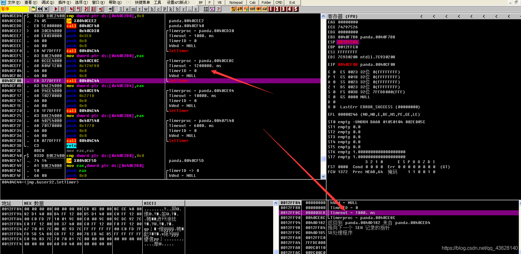This screenshot has width=521, height=254.
Task: Open the 设置API断点 dropdown menu
Action: coord(178,2)
